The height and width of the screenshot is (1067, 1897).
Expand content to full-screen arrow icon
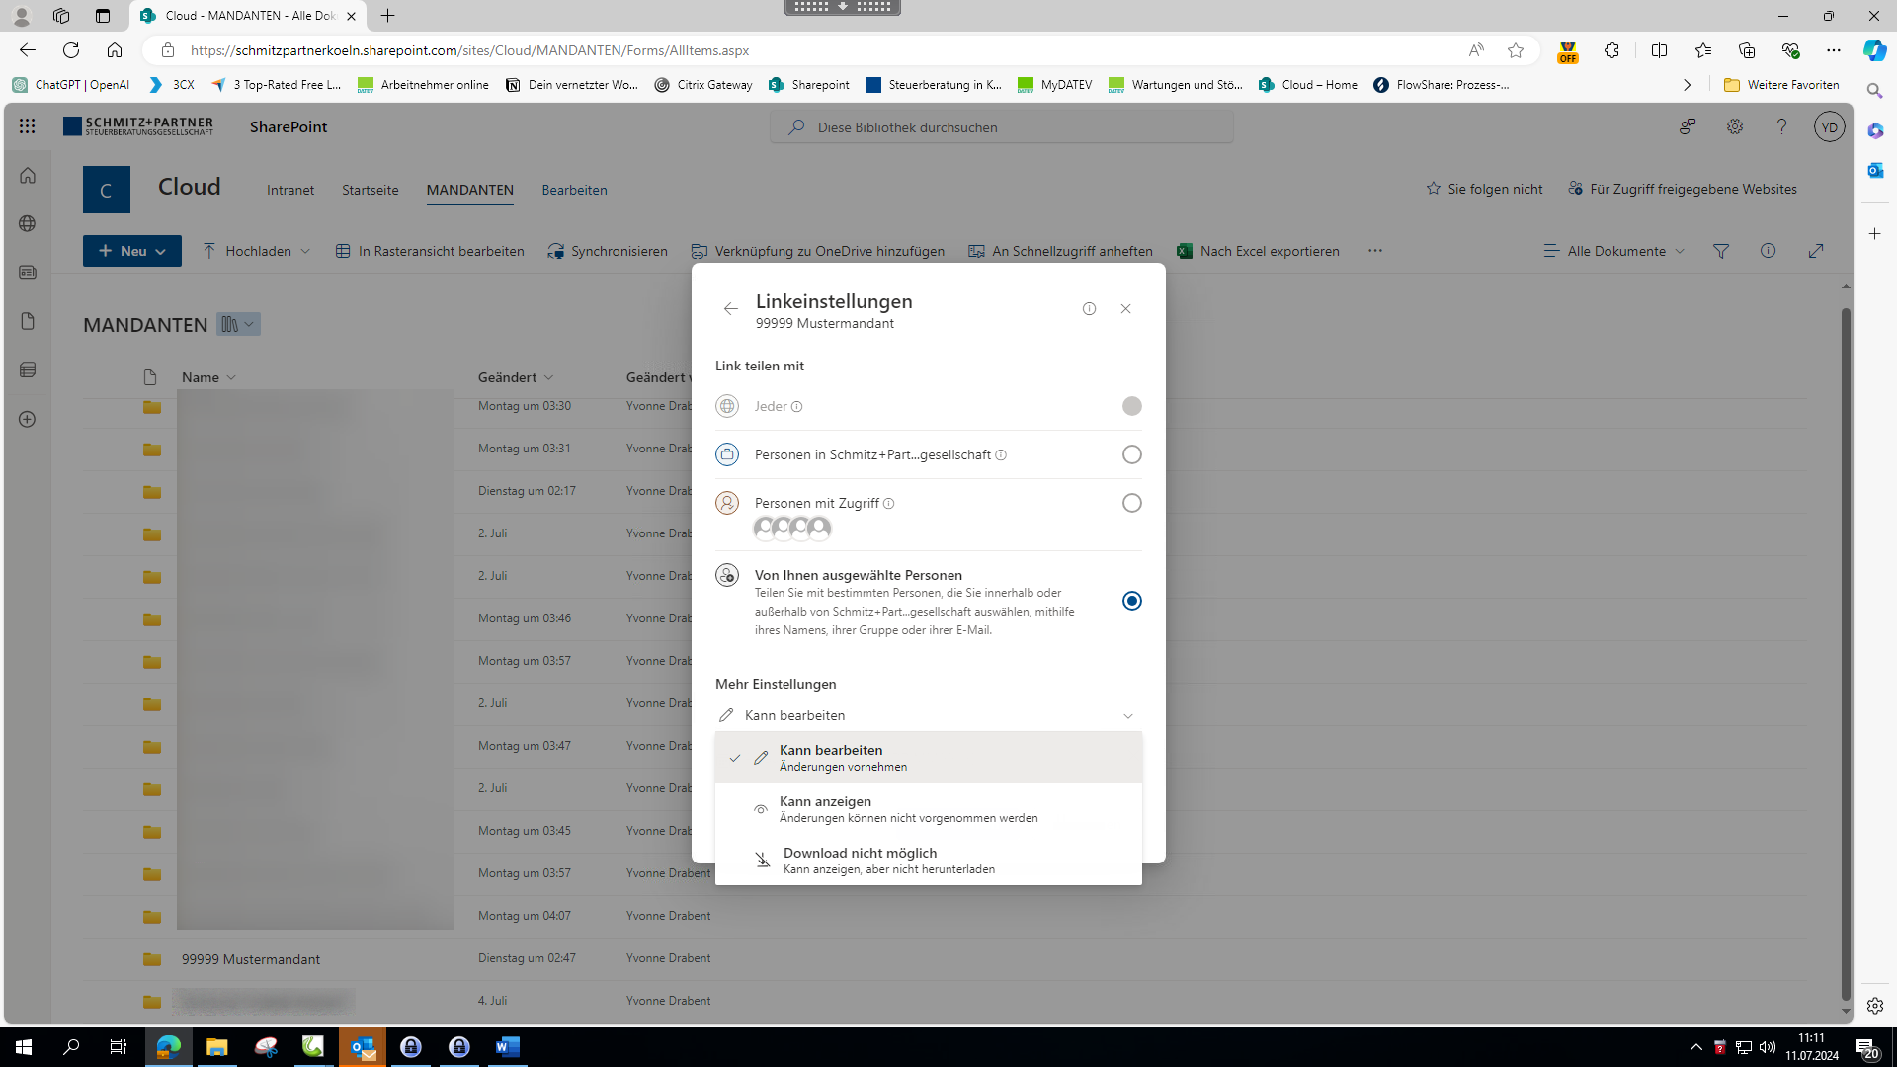1816,251
